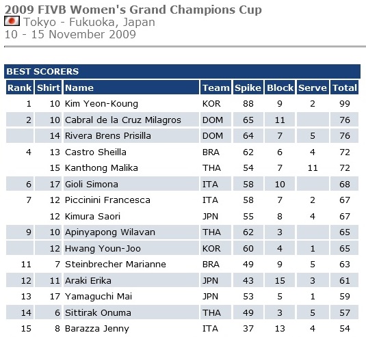This screenshot has width=366, height=337.
Task: Click the Team column header
Action: (x=216, y=87)
